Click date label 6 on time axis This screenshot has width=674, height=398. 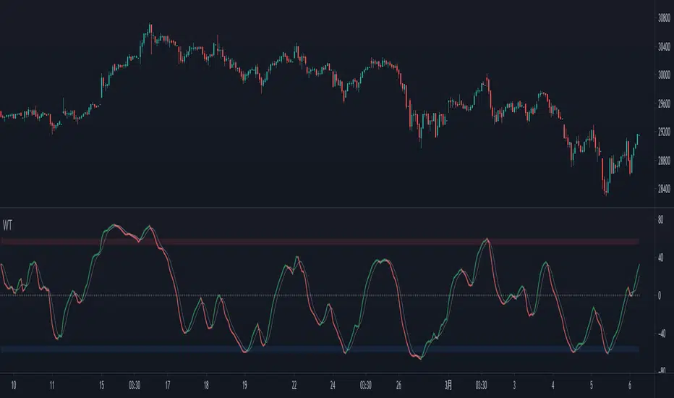tap(630, 385)
